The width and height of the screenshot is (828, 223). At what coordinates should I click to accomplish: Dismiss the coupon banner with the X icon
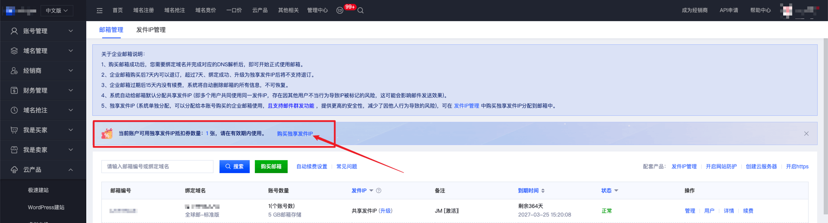(806, 133)
